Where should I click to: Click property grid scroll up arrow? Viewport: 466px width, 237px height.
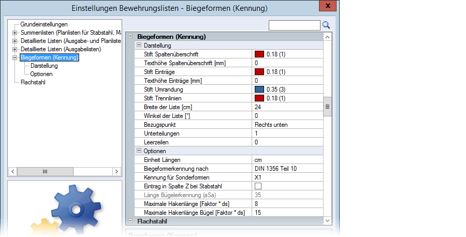pyautogui.click(x=328, y=37)
